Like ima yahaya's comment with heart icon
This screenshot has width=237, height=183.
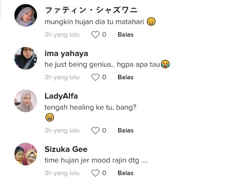tap(95, 77)
